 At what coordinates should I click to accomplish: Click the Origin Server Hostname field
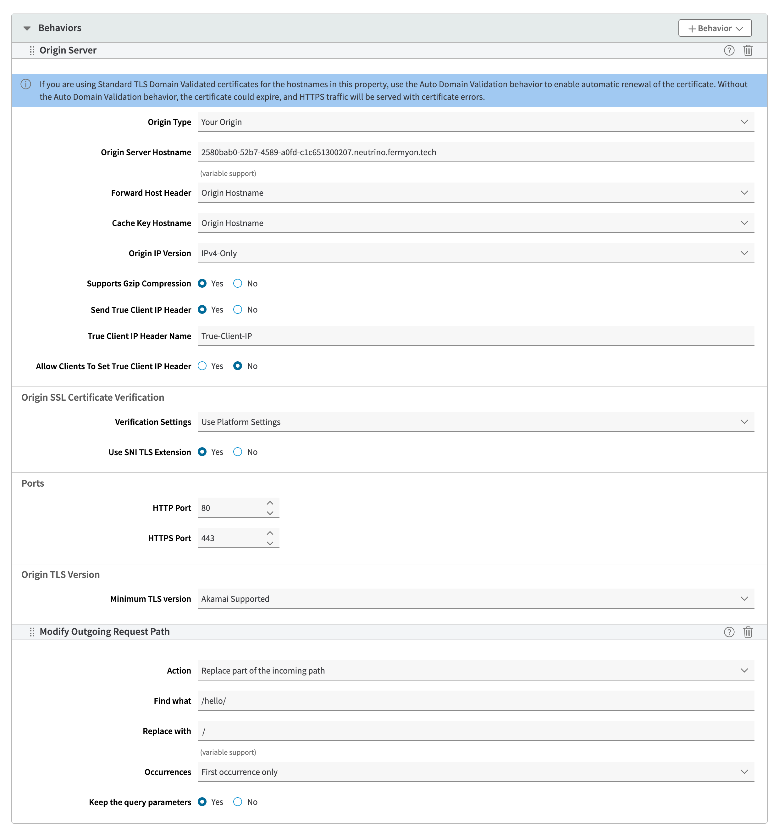coord(475,152)
